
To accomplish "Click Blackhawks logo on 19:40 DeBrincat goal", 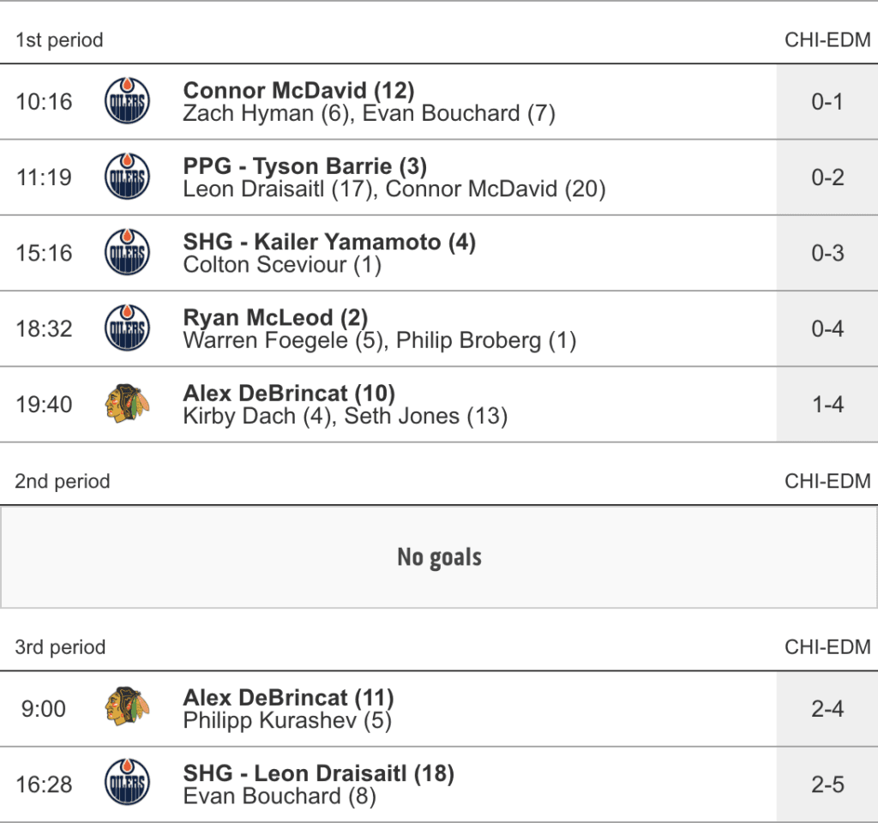I will point(127,404).
